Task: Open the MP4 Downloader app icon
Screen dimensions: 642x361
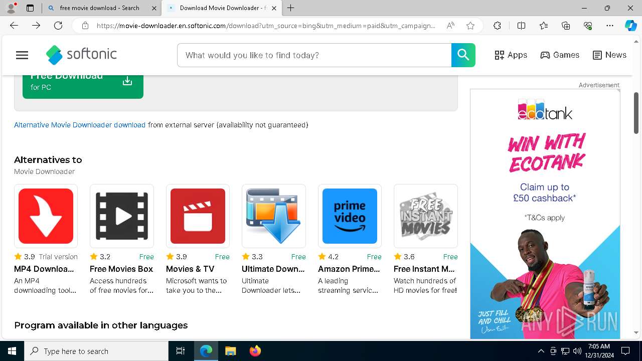Action: [x=46, y=216]
